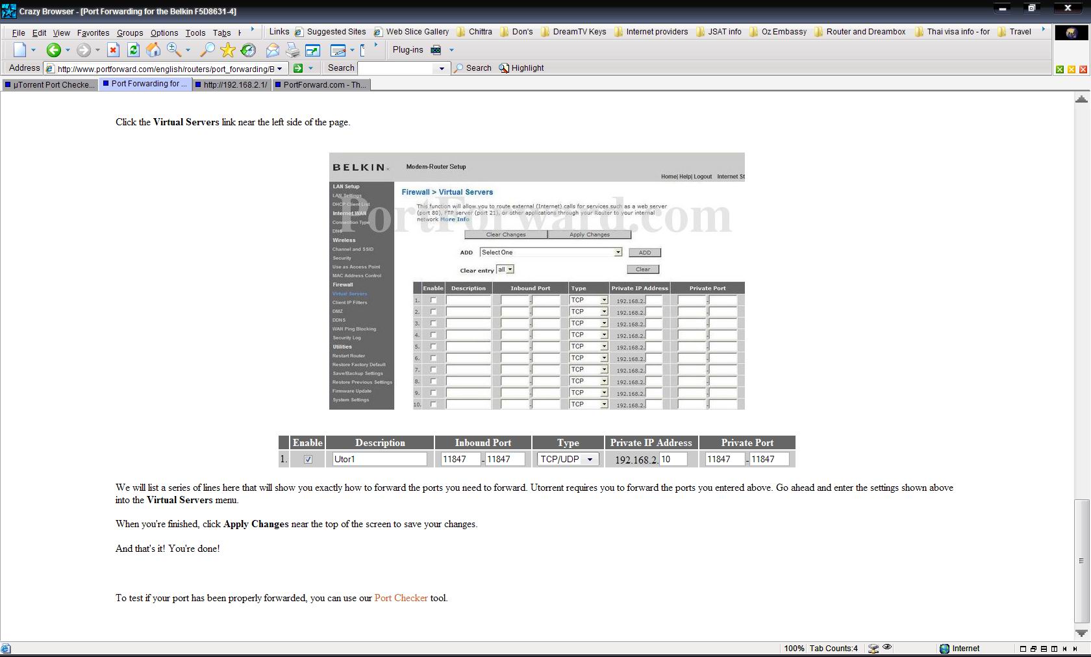Open the TCP/UDP Type dropdown
Viewport: 1091px width, 657px height.
(x=568, y=459)
